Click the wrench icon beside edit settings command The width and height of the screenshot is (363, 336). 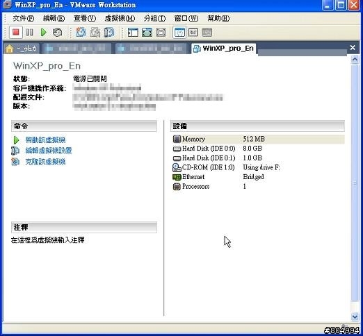tap(15, 151)
